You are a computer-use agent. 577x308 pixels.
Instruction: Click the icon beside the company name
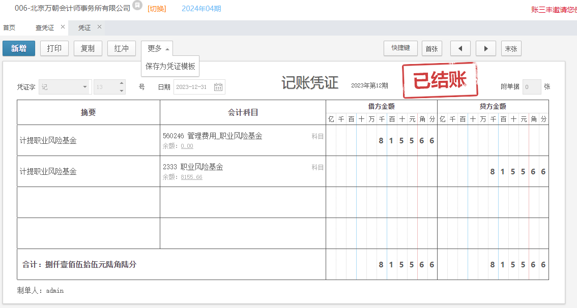[x=137, y=6]
